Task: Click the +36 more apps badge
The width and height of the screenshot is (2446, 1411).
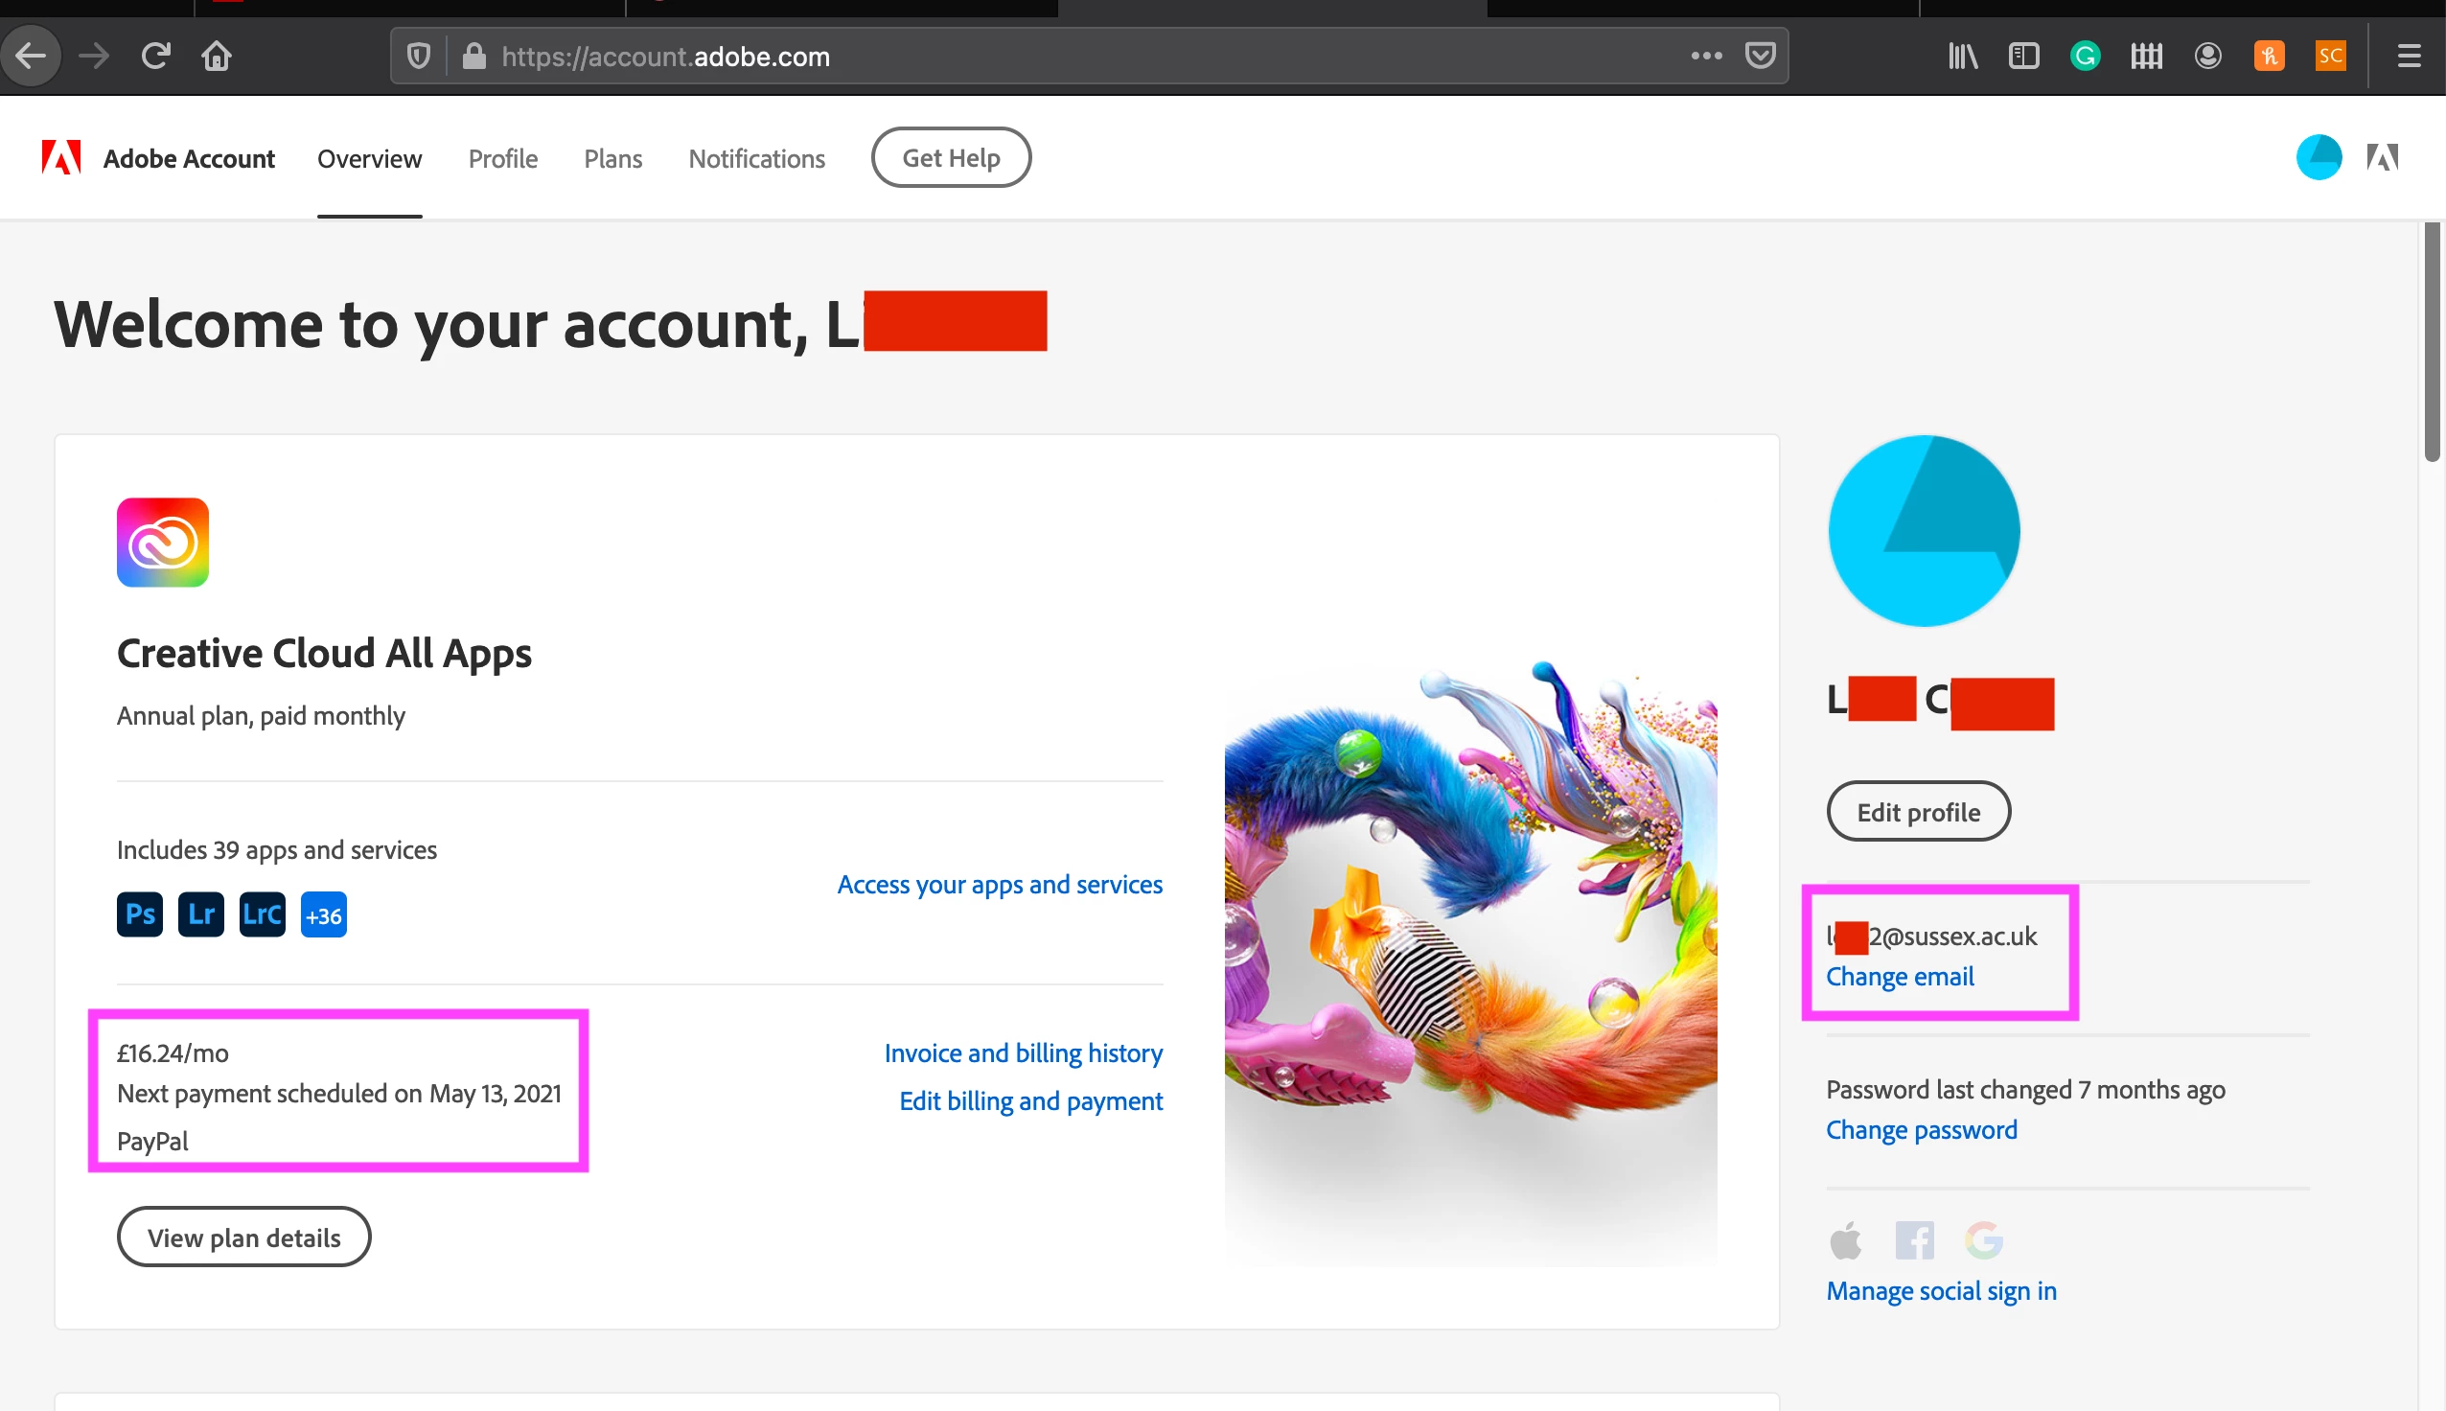Action: click(324, 914)
